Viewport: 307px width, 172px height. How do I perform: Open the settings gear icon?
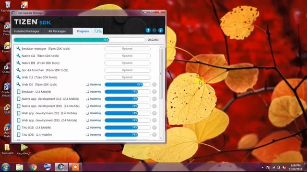[x=154, y=30]
